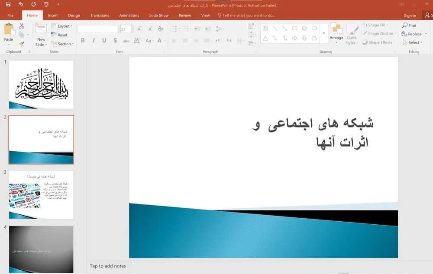Click the Increase List Level icon

point(208,29)
